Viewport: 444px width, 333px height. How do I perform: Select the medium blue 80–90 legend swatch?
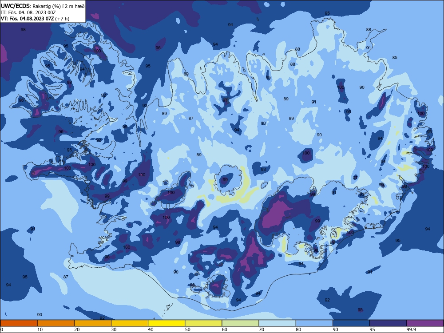tap(314, 323)
